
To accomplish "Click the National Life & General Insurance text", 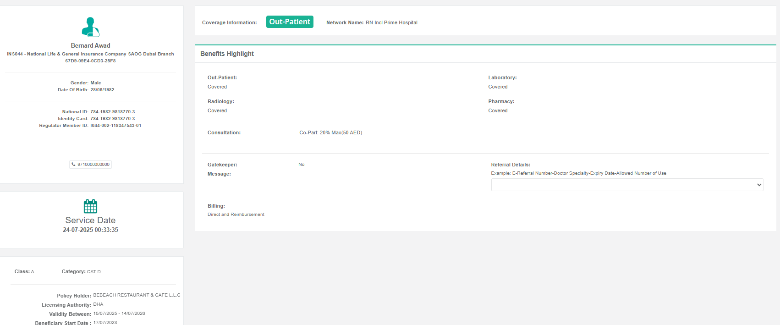I will pos(90,54).
